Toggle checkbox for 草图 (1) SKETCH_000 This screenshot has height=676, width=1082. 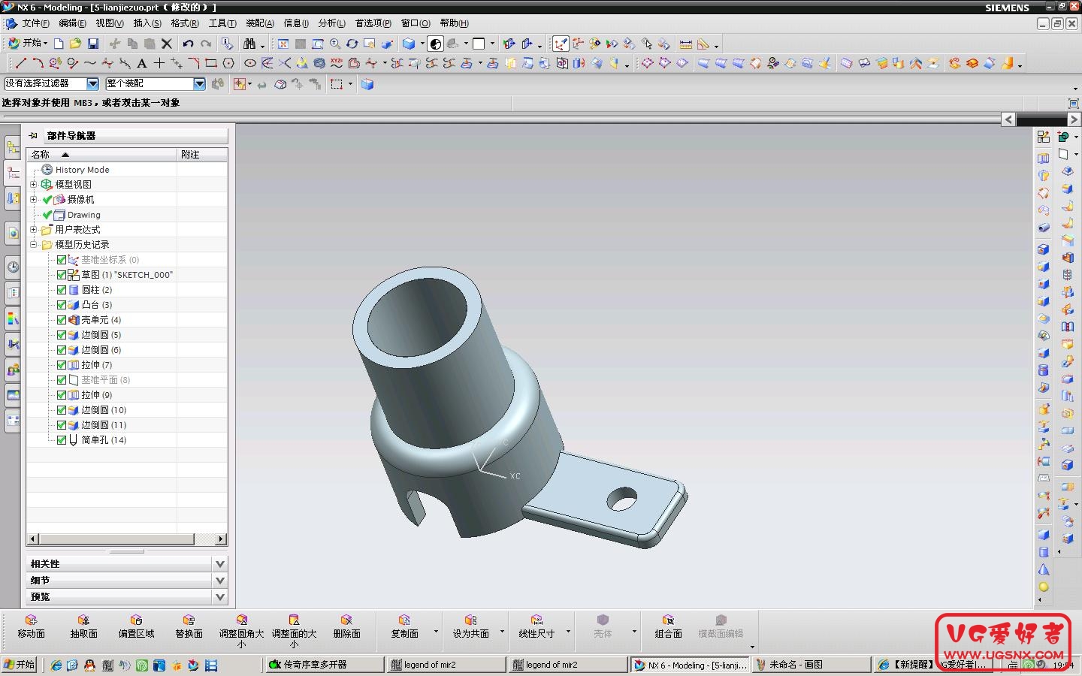(62, 275)
